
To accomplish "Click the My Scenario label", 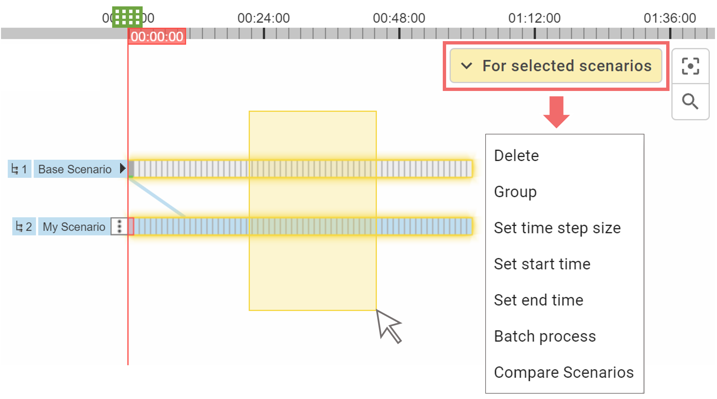I will 74,227.
